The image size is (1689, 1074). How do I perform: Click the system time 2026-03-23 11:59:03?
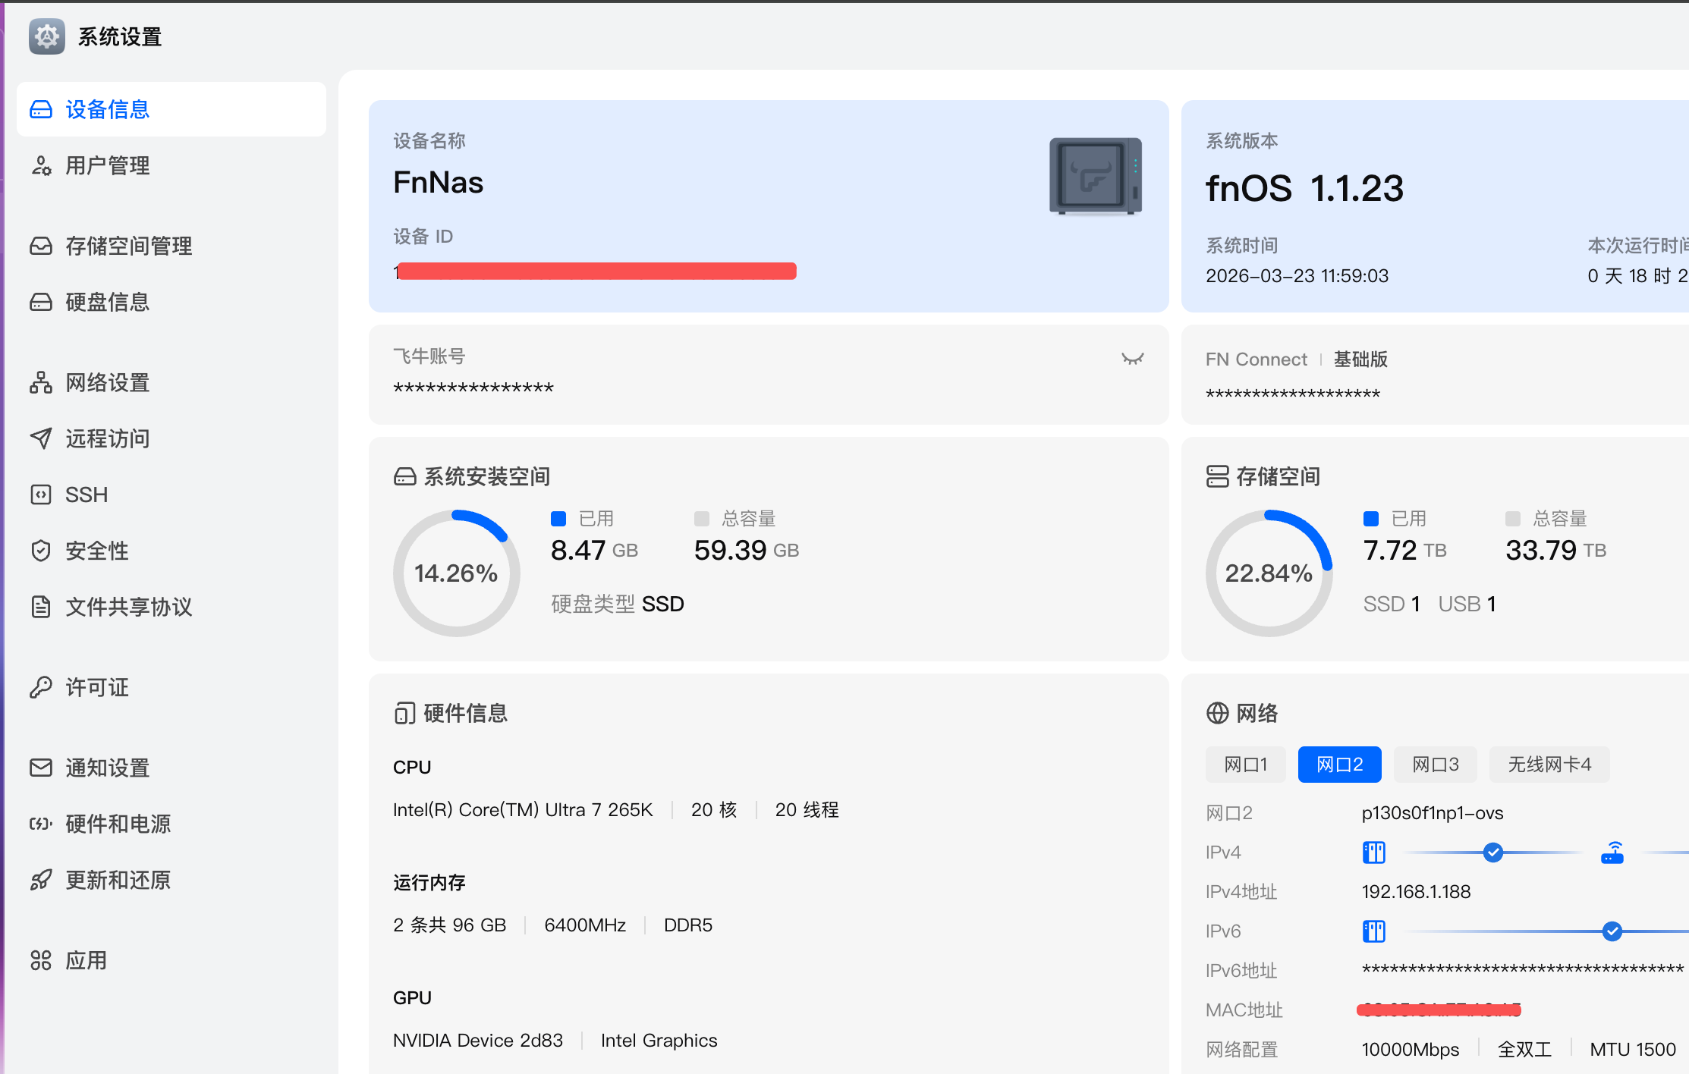pos(1297,276)
